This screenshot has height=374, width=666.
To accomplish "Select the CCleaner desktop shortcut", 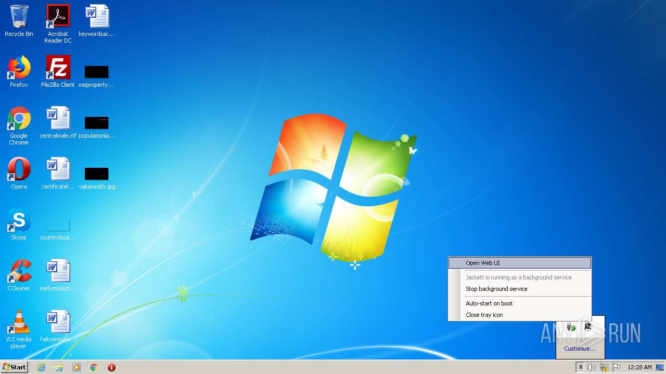I will [19, 275].
